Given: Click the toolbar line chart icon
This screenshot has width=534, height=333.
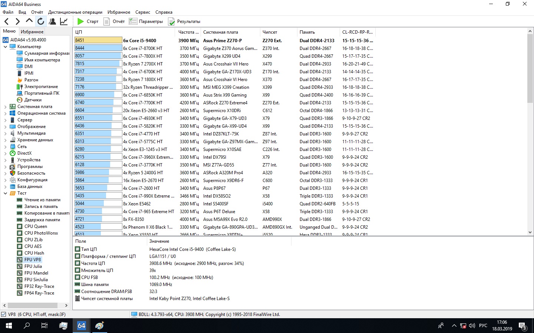Looking at the screenshot, I should click(64, 21).
